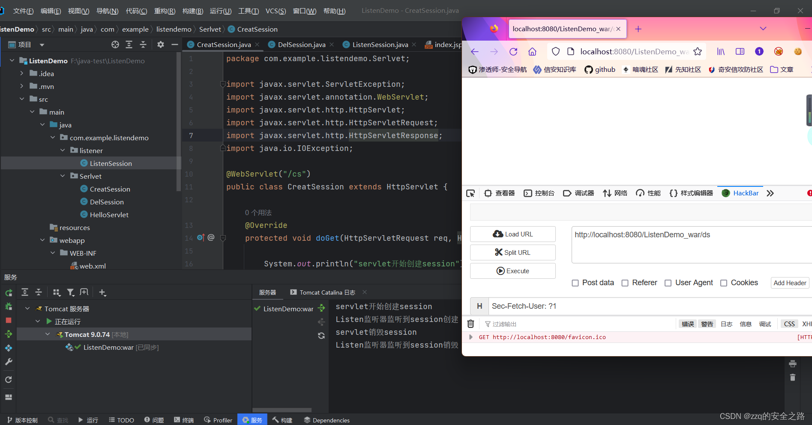Screen dimensions: 812x425
Task: Toggle Firefox sidebar icon
Action: coord(740,52)
